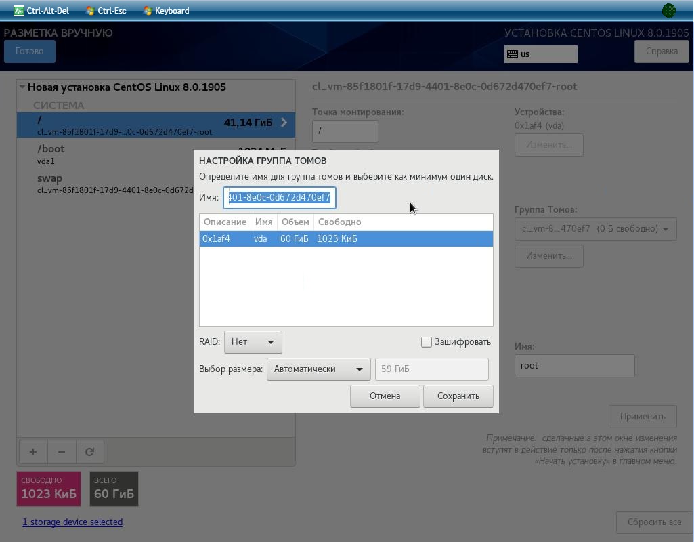Click the us keyboard layout indicator
Image resolution: width=694 pixels, height=542 pixels.
540,54
